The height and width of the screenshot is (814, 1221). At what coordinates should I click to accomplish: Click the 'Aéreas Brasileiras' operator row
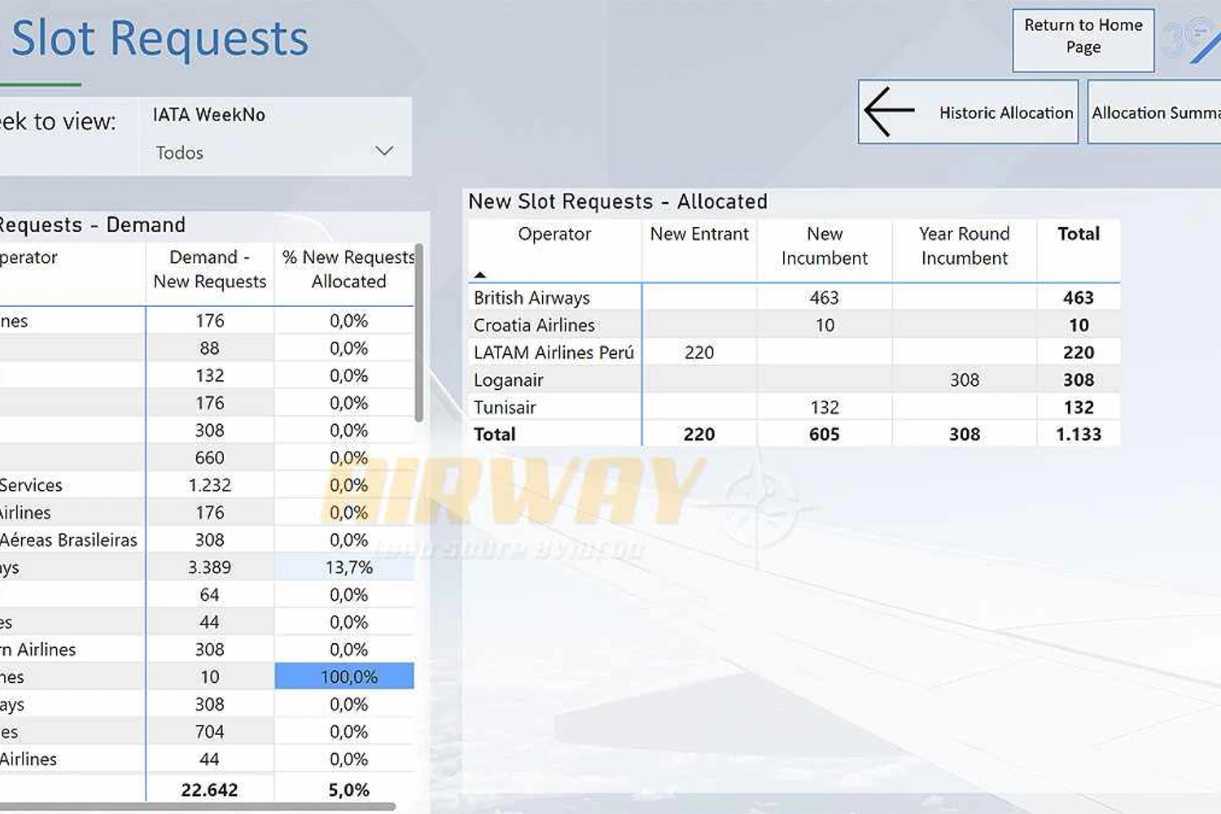(68, 540)
